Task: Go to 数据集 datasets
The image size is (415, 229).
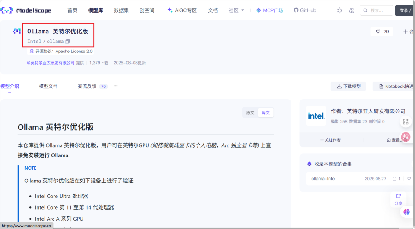Action: pos(121,10)
